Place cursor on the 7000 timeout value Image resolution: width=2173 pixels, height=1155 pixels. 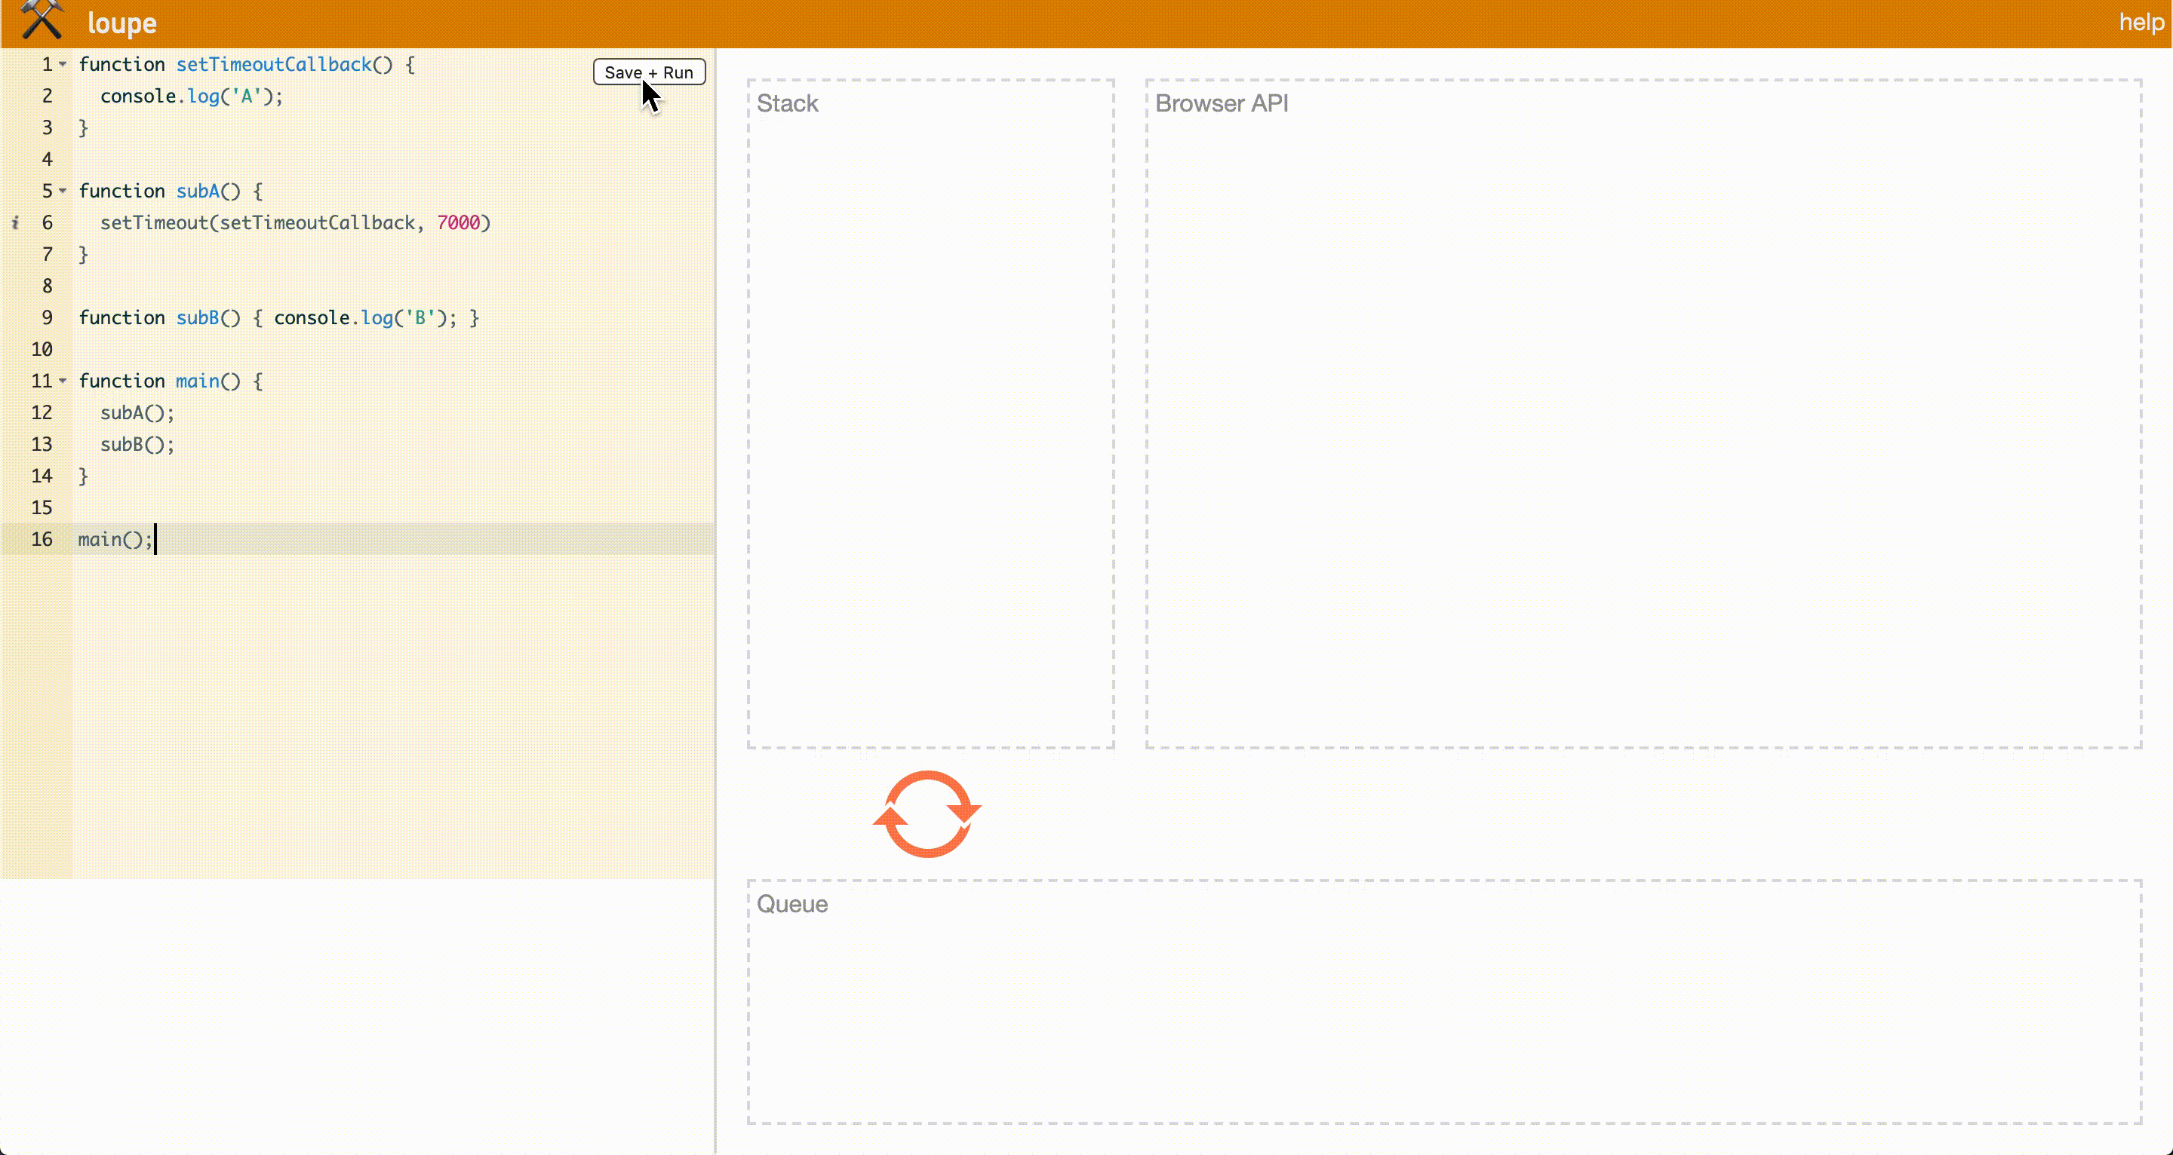[458, 223]
